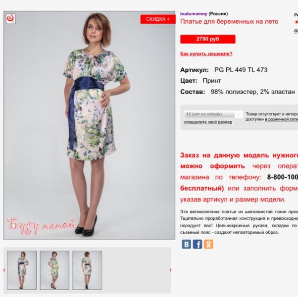
Task: Click the right thumbnail carousel arrow
Action: click(170, 270)
